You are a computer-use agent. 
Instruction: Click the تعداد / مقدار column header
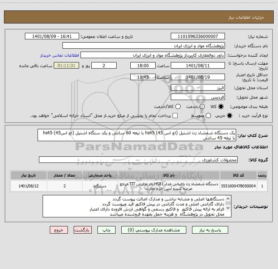[65, 175]
